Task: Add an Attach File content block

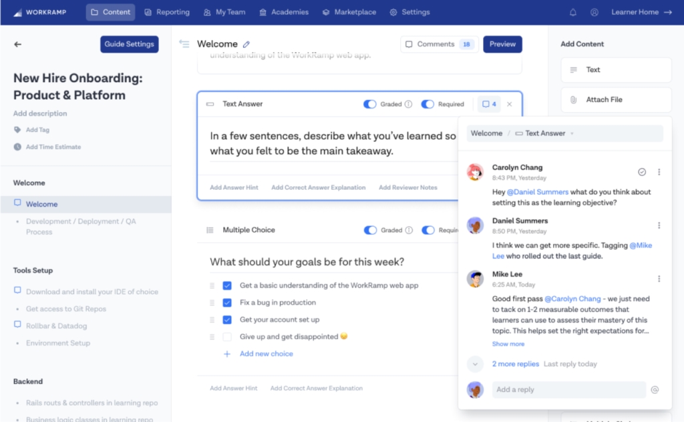Action: pyautogui.click(x=616, y=100)
